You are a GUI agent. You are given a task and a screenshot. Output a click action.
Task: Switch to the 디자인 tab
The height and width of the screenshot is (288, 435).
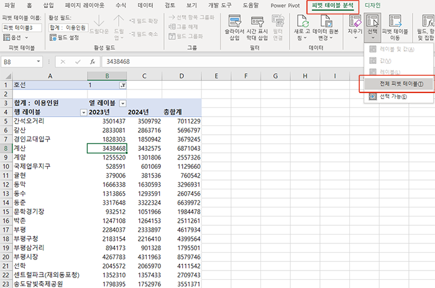click(x=373, y=5)
